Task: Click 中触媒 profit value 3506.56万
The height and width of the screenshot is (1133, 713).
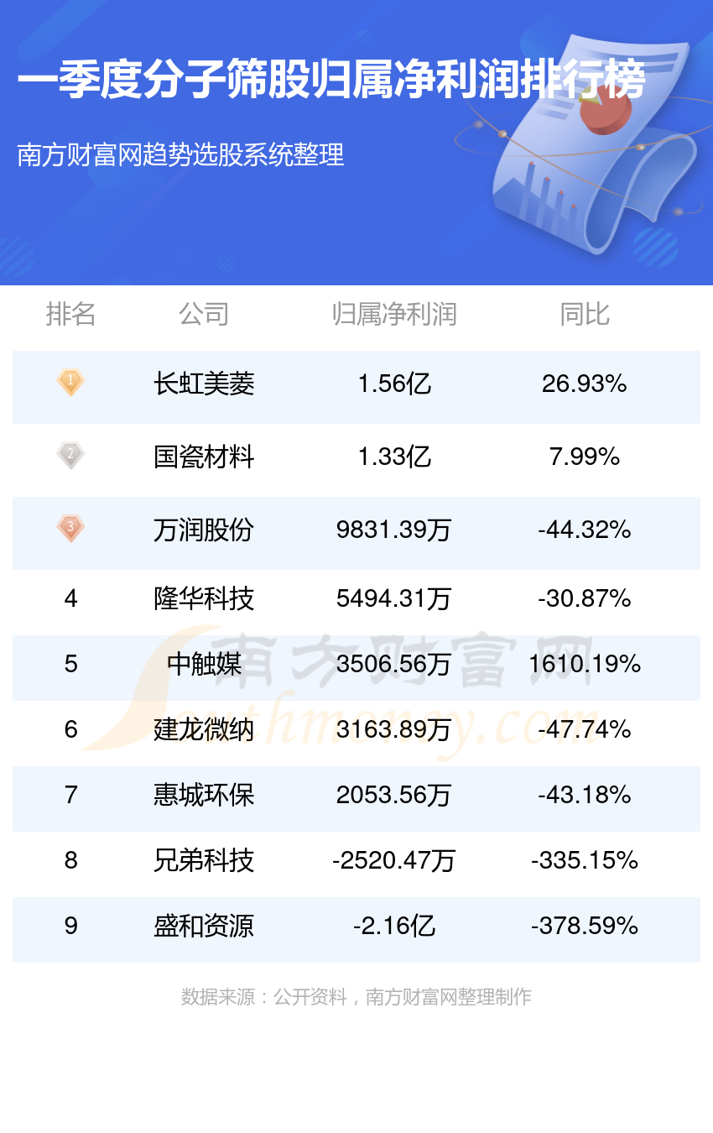Action: [x=394, y=665]
